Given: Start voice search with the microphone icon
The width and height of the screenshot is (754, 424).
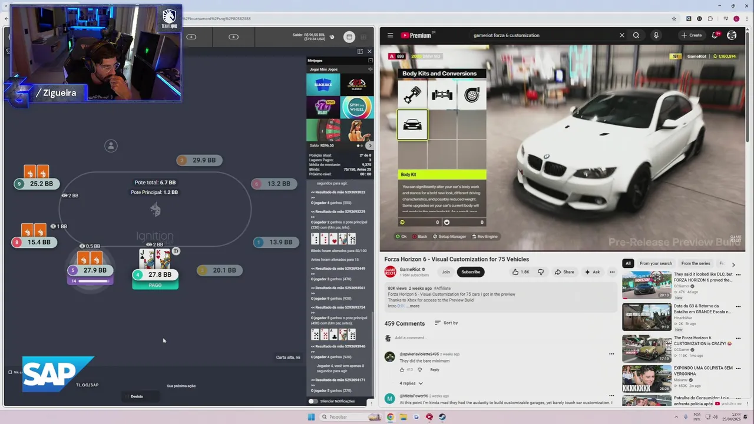Looking at the screenshot, I should tap(656, 35).
